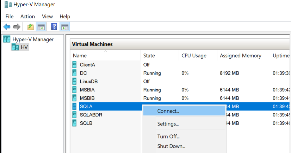Click the Hyper-V Manager title bar icon
The height and width of the screenshot is (153, 291).
8,5
